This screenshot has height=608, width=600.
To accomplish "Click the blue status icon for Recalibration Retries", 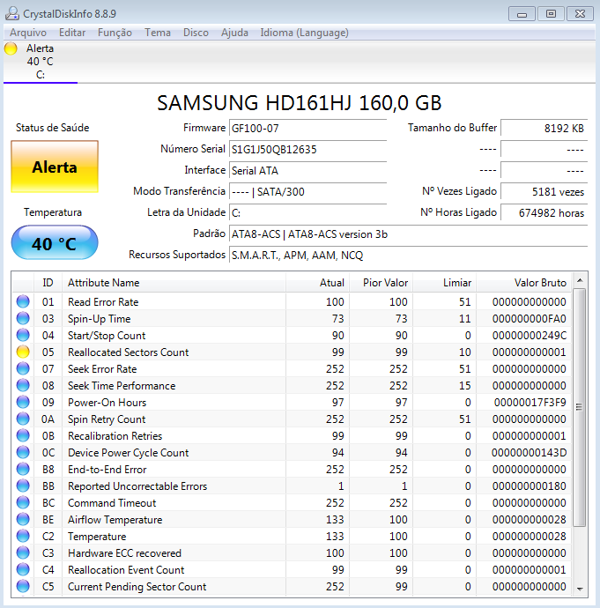I will pyautogui.click(x=23, y=435).
